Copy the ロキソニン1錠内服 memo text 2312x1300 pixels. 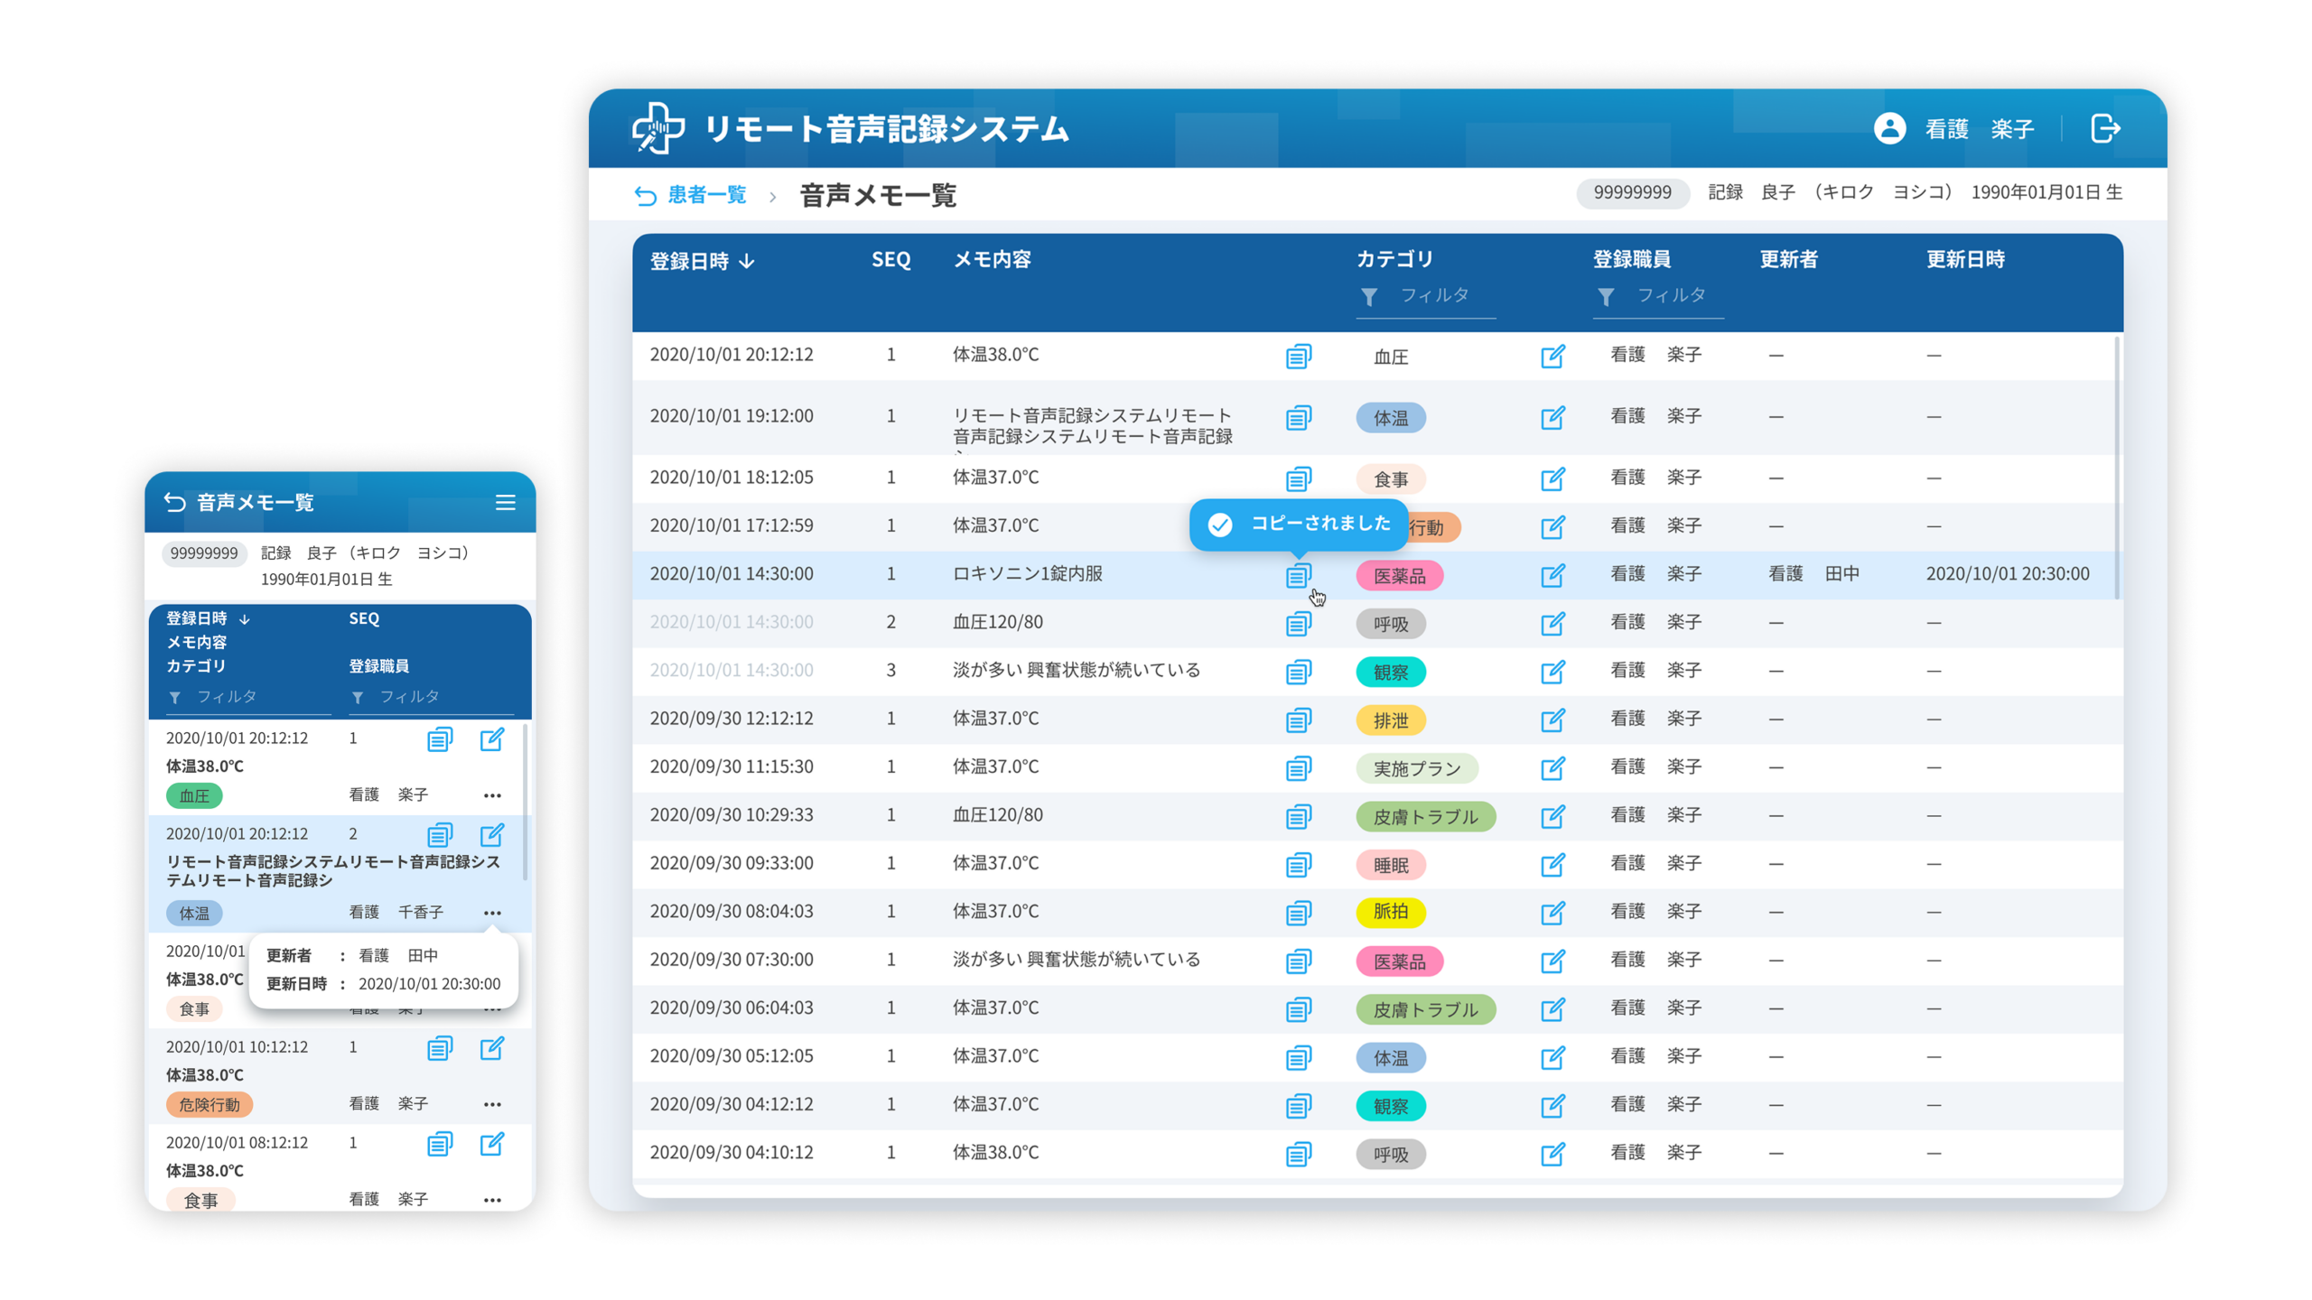[1299, 574]
